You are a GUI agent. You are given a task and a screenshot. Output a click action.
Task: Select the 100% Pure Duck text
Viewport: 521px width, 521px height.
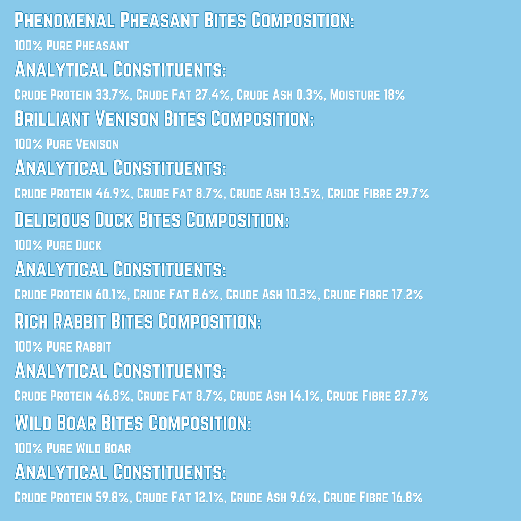(58, 245)
